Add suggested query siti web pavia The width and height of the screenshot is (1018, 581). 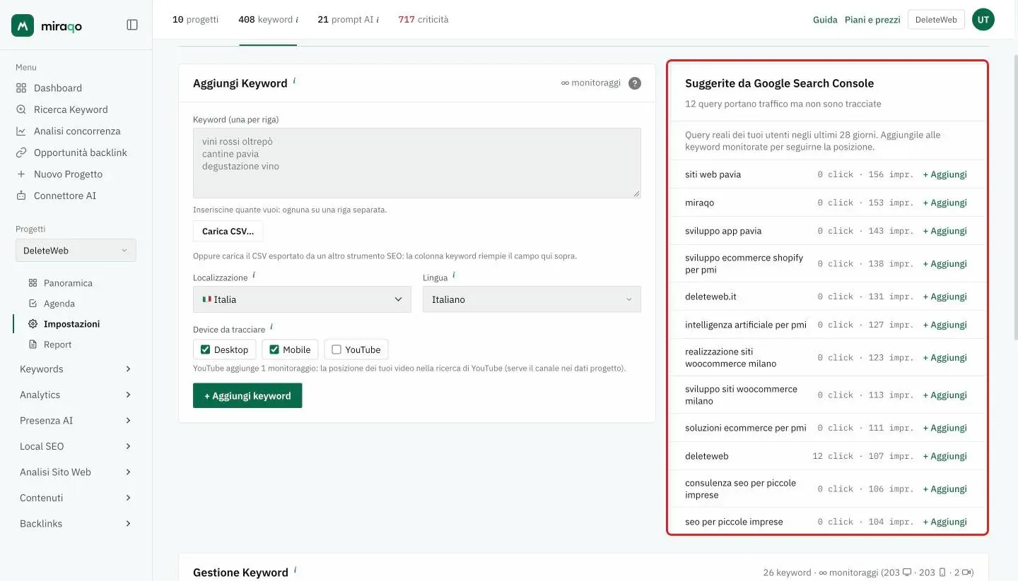click(944, 174)
